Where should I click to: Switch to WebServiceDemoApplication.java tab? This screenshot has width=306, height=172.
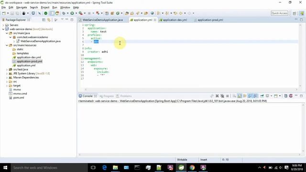coord(102,20)
